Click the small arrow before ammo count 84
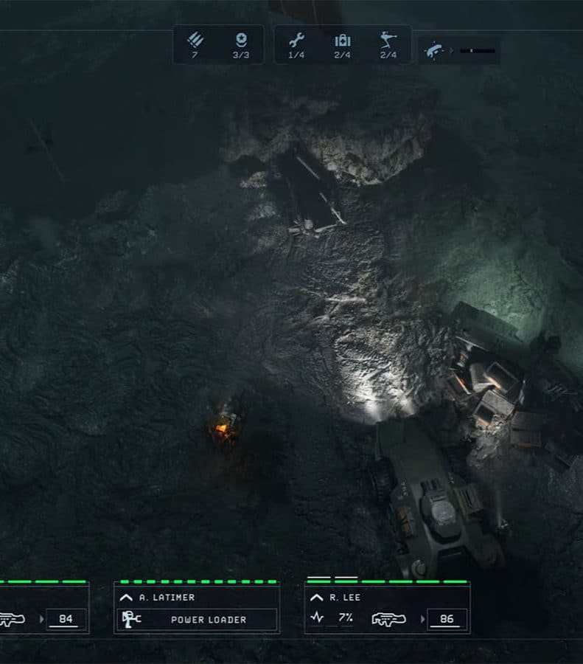Viewport: 583px width, 664px height. click(x=41, y=619)
